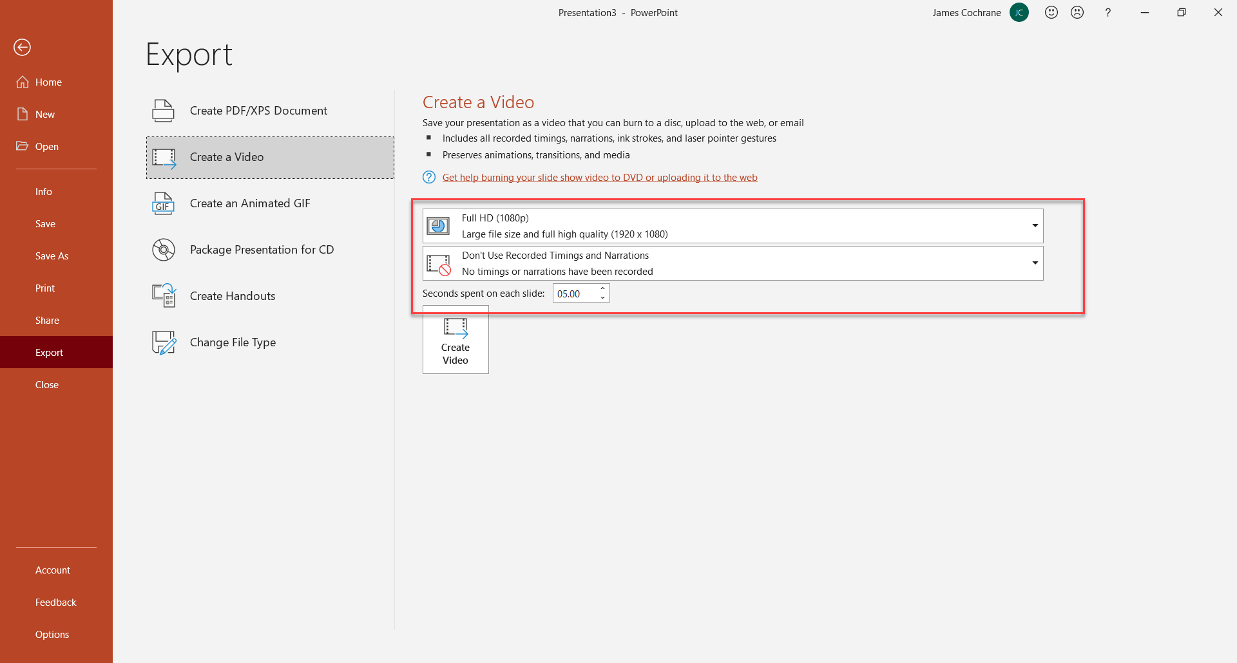
Task: Go to Save As in sidebar
Action: 52,256
